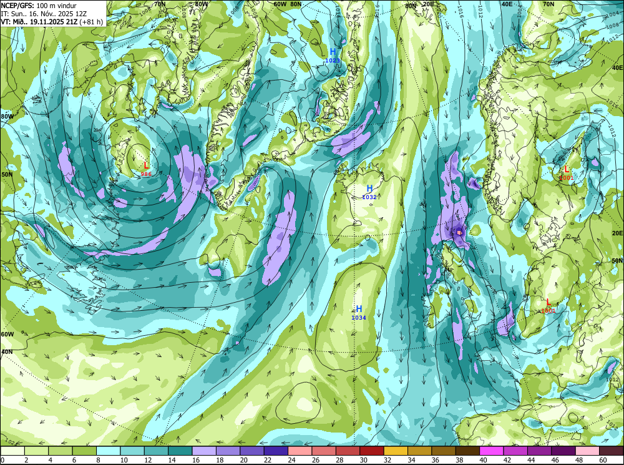Click the orange maximum-wind square marker
624x465 pixels.
pyautogui.click(x=459, y=232)
